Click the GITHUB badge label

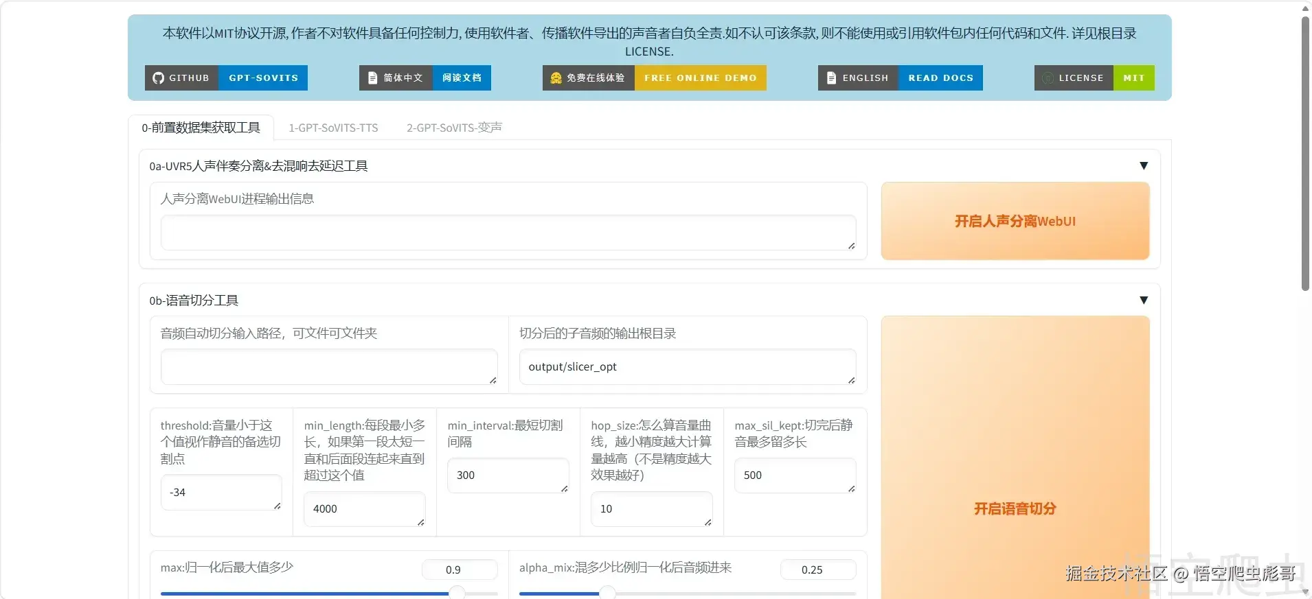pyautogui.click(x=189, y=78)
